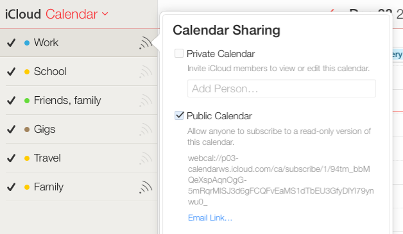403x234 pixels.
Task: Click the Family calendar share icon
Action: click(x=146, y=187)
